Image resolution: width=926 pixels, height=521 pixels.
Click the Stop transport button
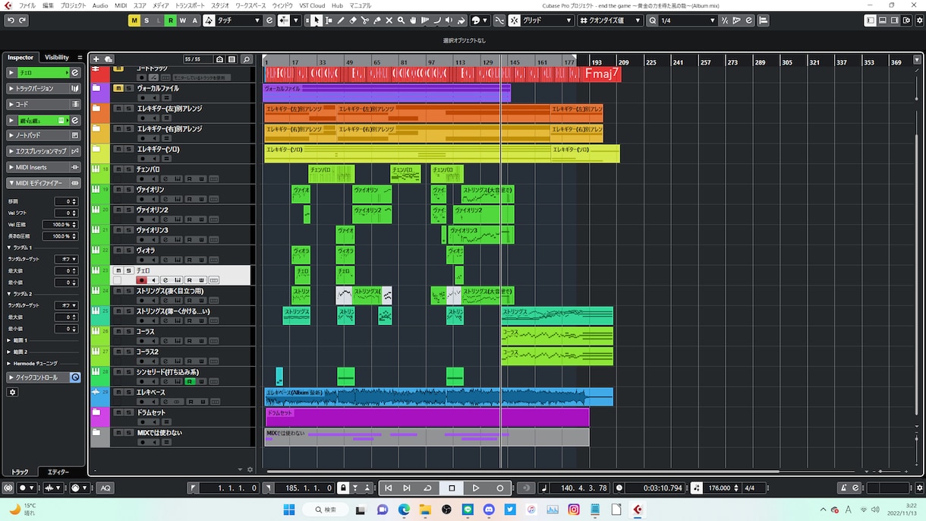452,488
